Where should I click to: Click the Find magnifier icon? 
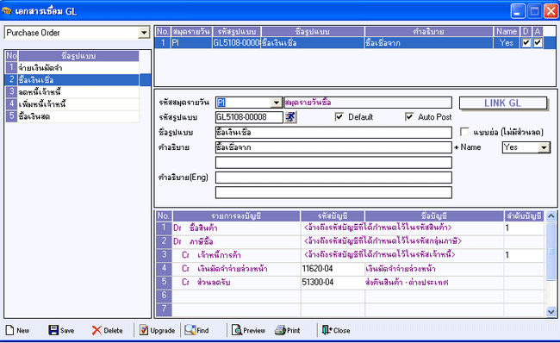tap(190, 330)
